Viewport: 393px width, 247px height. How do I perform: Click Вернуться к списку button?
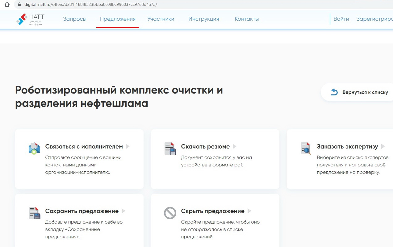(357, 92)
